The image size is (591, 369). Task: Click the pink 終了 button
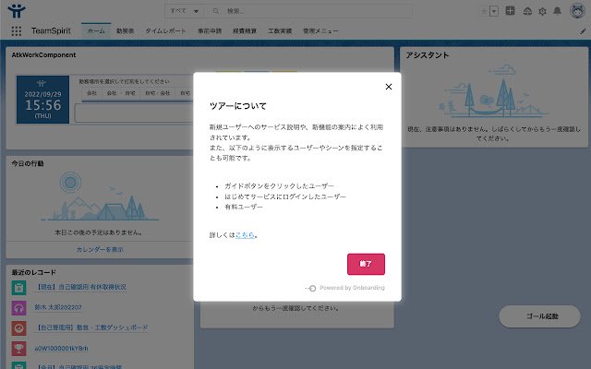click(366, 264)
